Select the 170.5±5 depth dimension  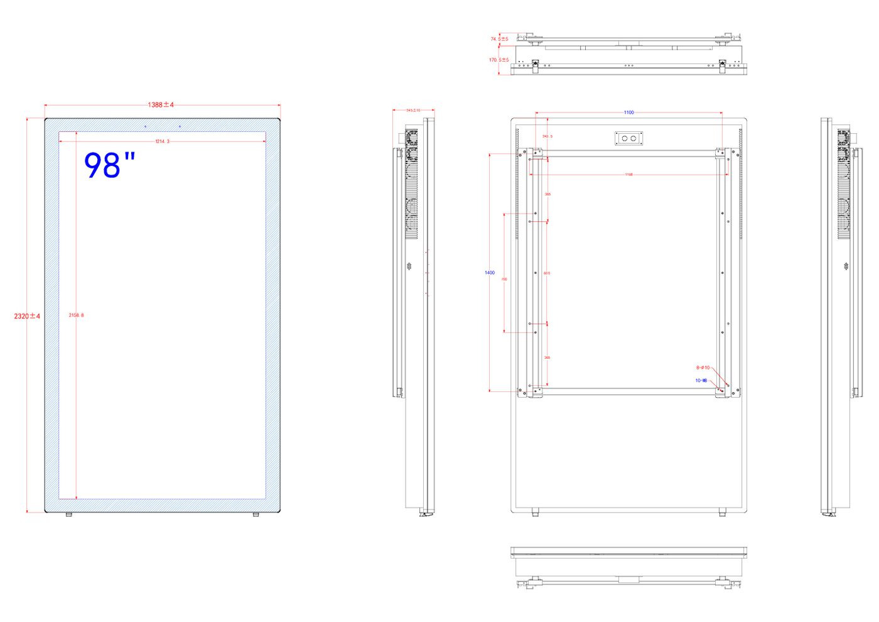pyautogui.click(x=499, y=60)
